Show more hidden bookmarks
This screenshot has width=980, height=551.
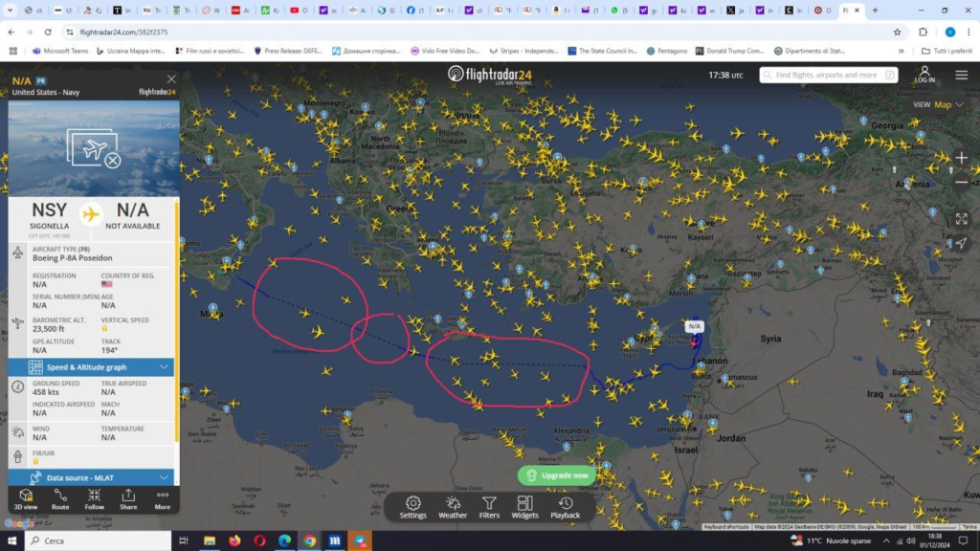(902, 52)
